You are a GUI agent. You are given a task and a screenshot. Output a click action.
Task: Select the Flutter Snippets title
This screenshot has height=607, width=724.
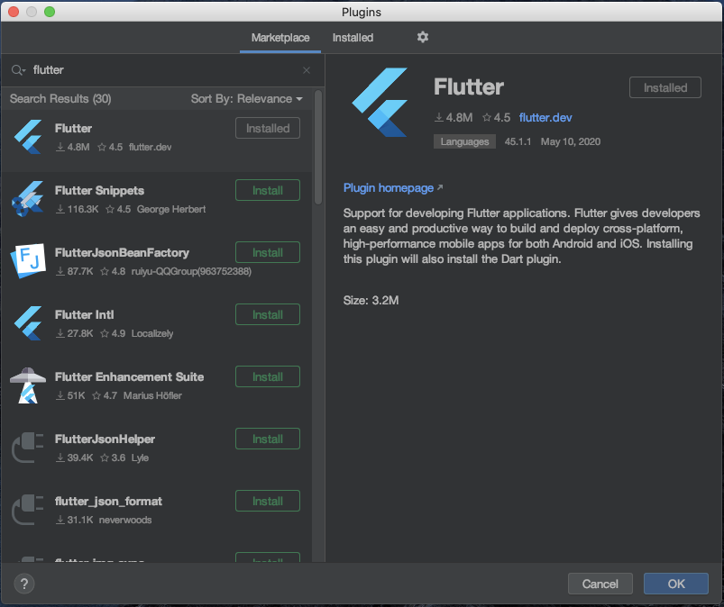tap(99, 191)
